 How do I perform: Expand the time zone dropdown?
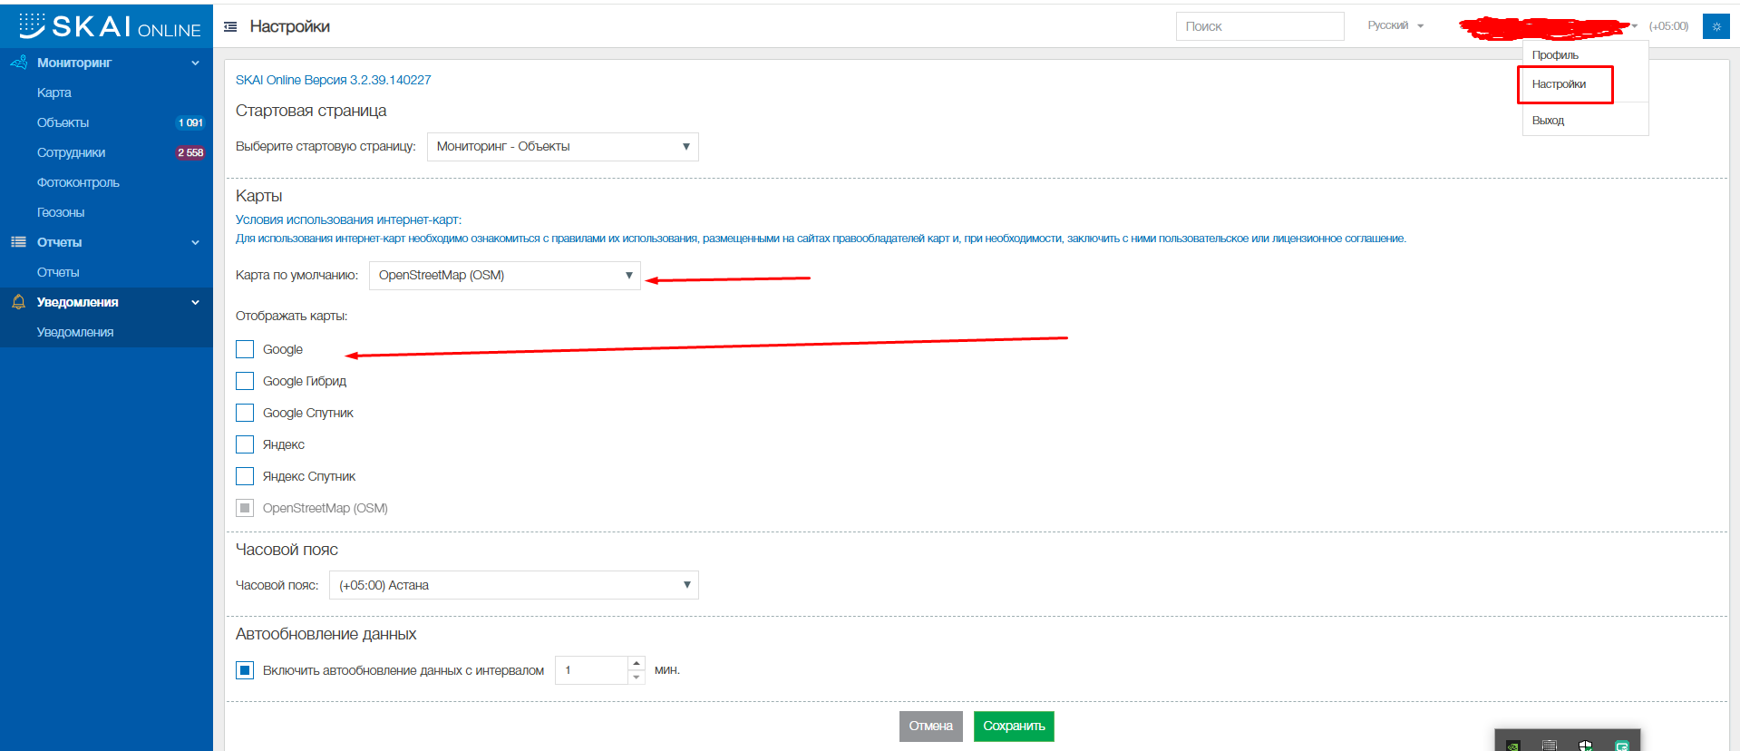(x=513, y=585)
